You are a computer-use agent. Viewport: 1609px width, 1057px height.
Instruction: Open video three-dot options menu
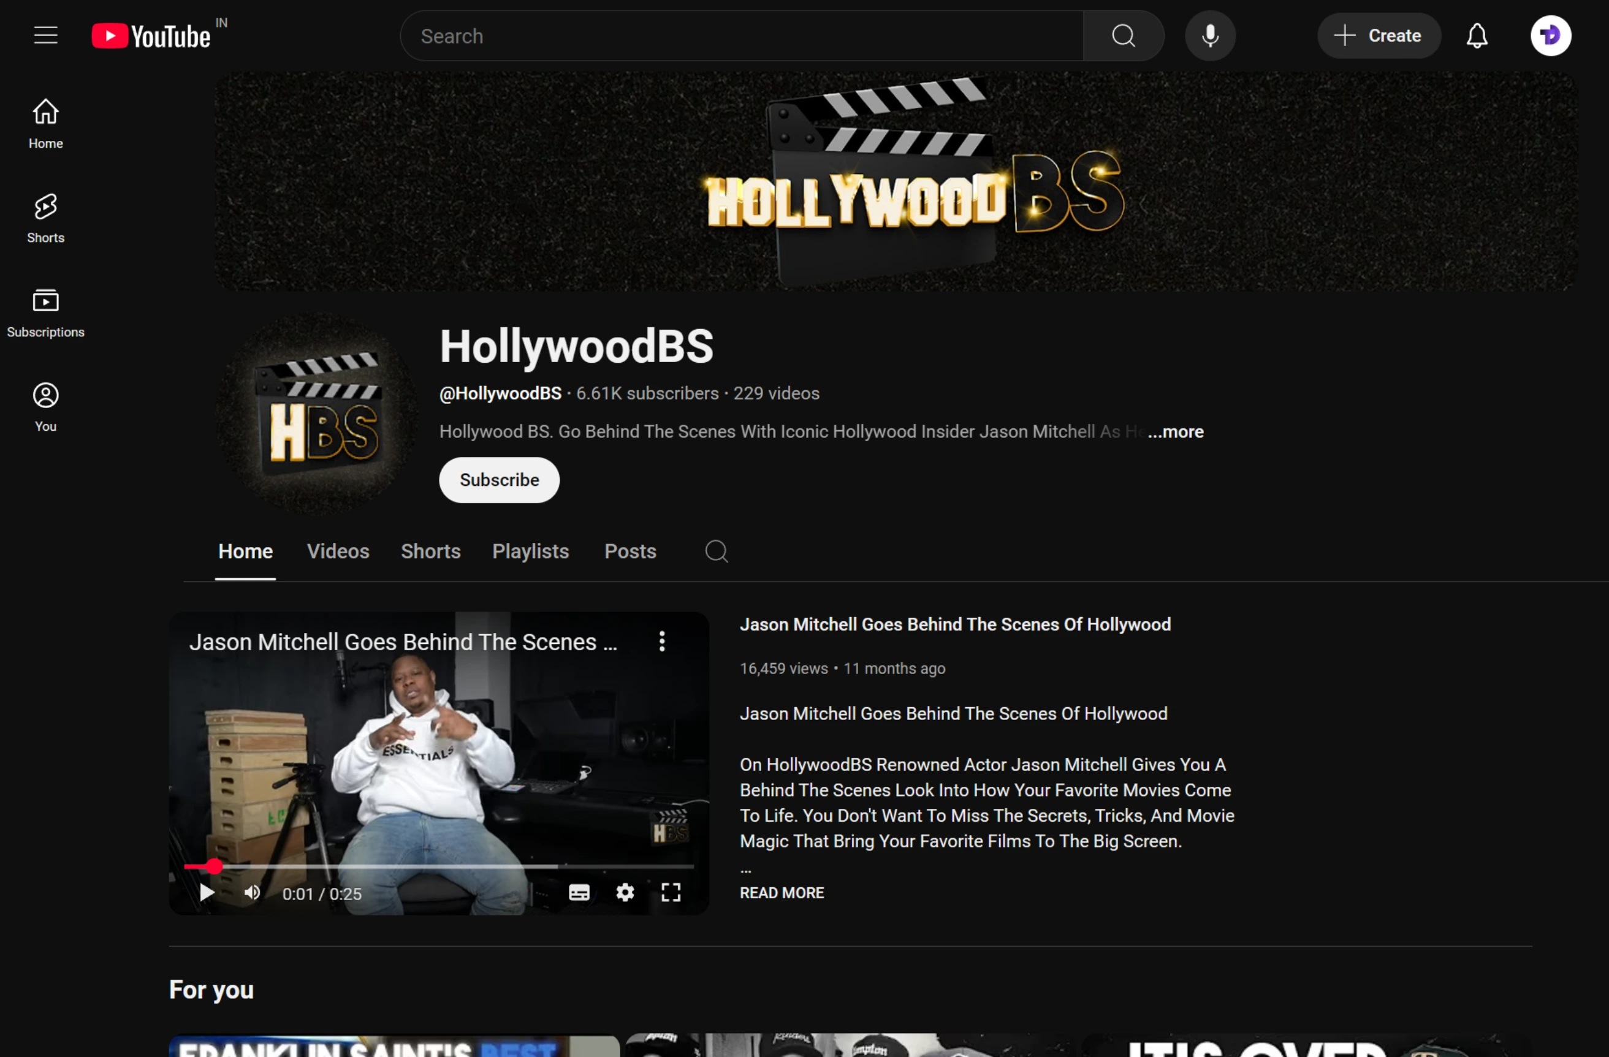point(662,642)
